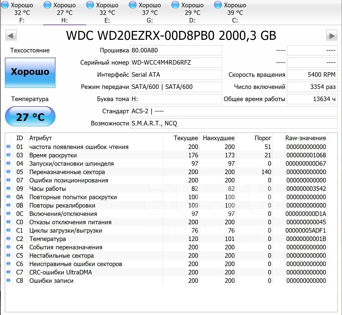Select the Повторы рекалибровки attribute text
342x315 pixels.
[x=62, y=206]
